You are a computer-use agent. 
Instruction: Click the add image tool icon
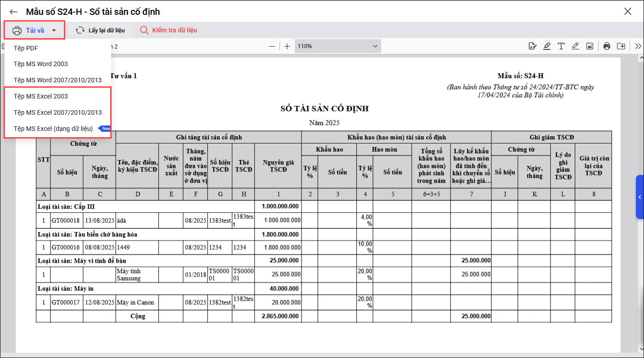pyautogui.click(x=590, y=46)
